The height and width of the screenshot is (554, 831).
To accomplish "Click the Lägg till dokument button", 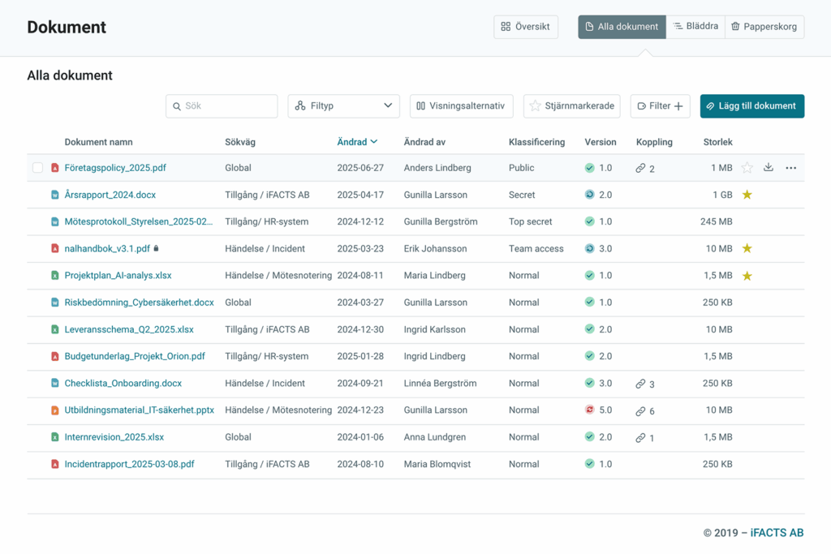I will (751, 106).
